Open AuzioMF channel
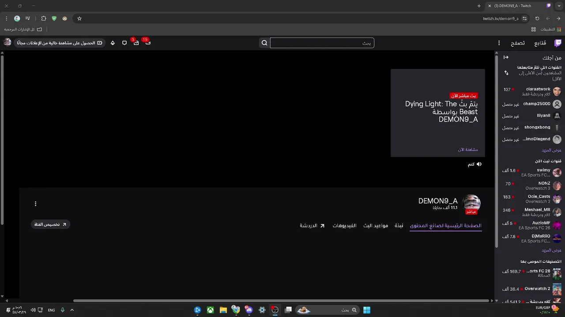Image resolution: width=565 pixels, height=317 pixels. pyautogui.click(x=531, y=225)
